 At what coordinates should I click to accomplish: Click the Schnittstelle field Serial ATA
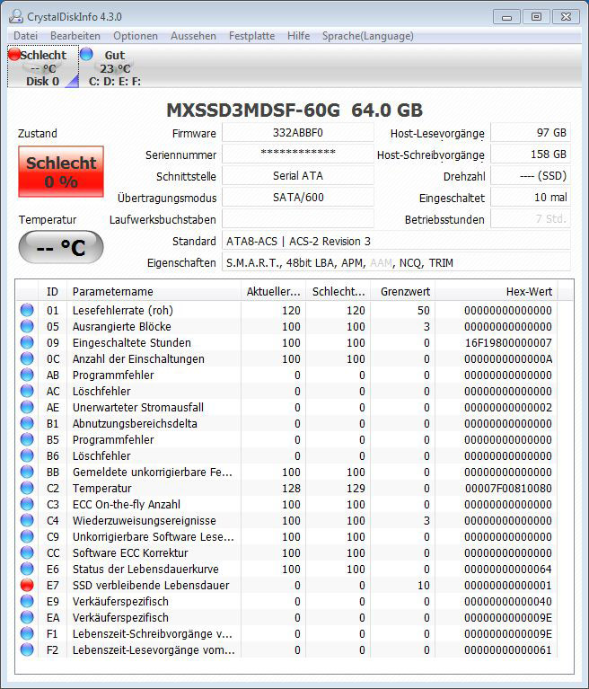pos(298,176)
